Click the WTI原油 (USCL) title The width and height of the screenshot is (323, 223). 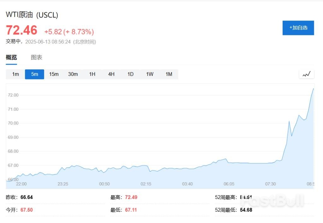point(32,15)
